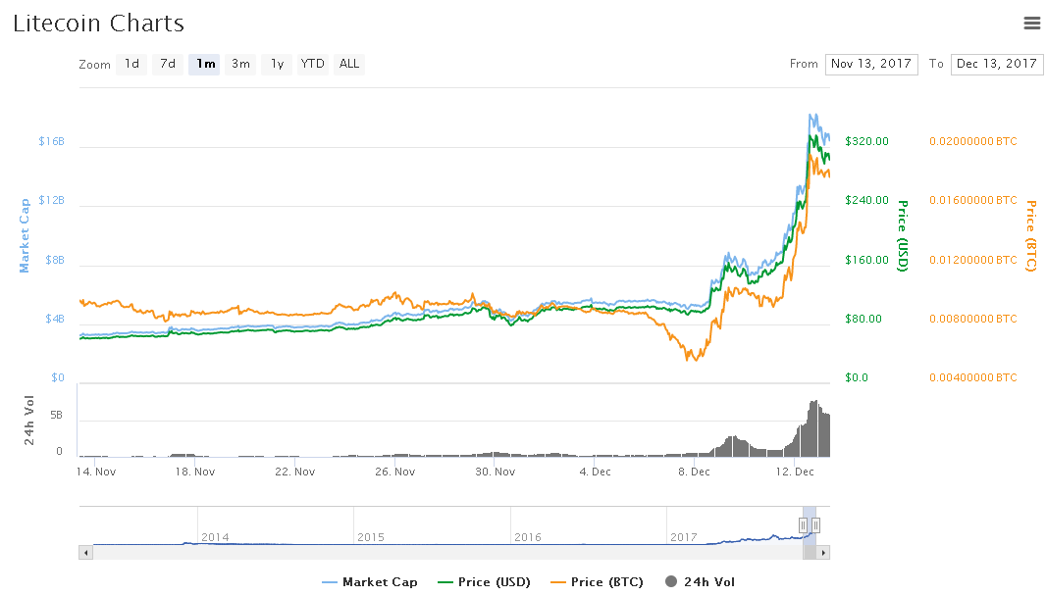Set zoom range to 1d
The height and width of the screenshot is (597, 1046).
click(131, 64)
